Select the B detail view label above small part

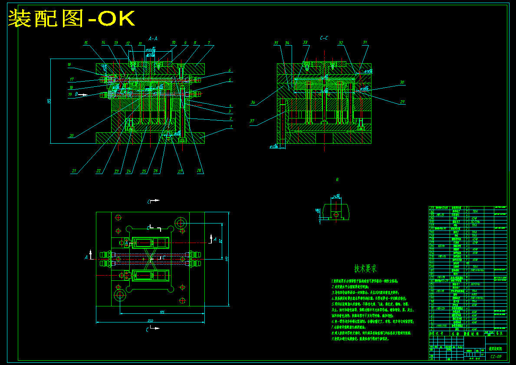(x=337, y=180)
